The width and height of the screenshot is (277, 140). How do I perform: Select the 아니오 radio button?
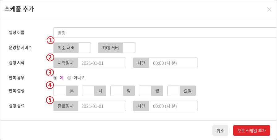pos(69,78)
